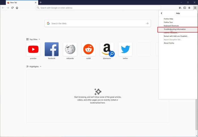Open a new tab with the plus icon
This screenshot has width=198, height=137.
pos(40,2)
